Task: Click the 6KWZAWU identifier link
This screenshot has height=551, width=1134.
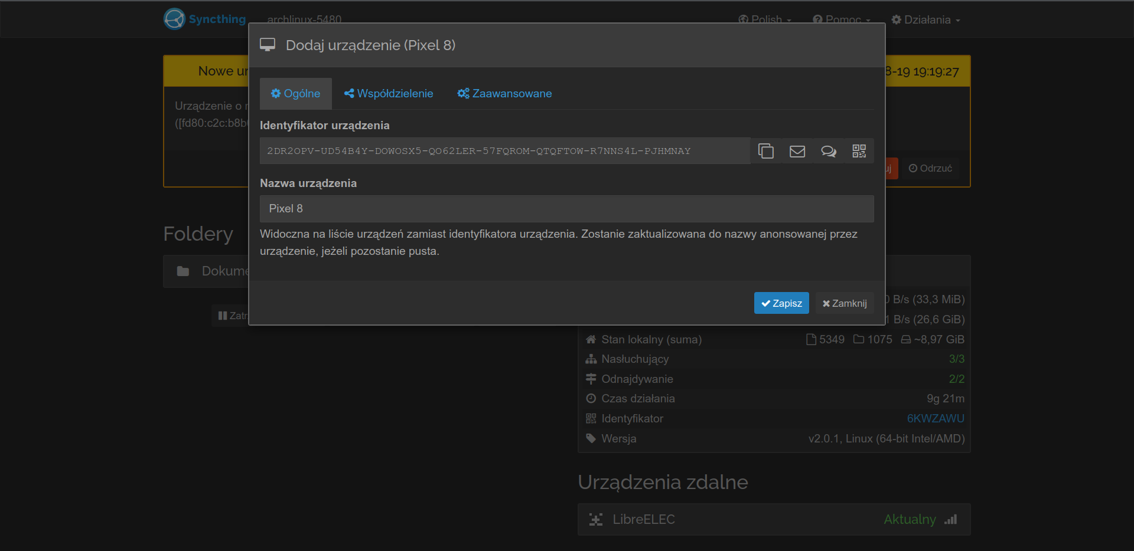Action: click(935, 419)
